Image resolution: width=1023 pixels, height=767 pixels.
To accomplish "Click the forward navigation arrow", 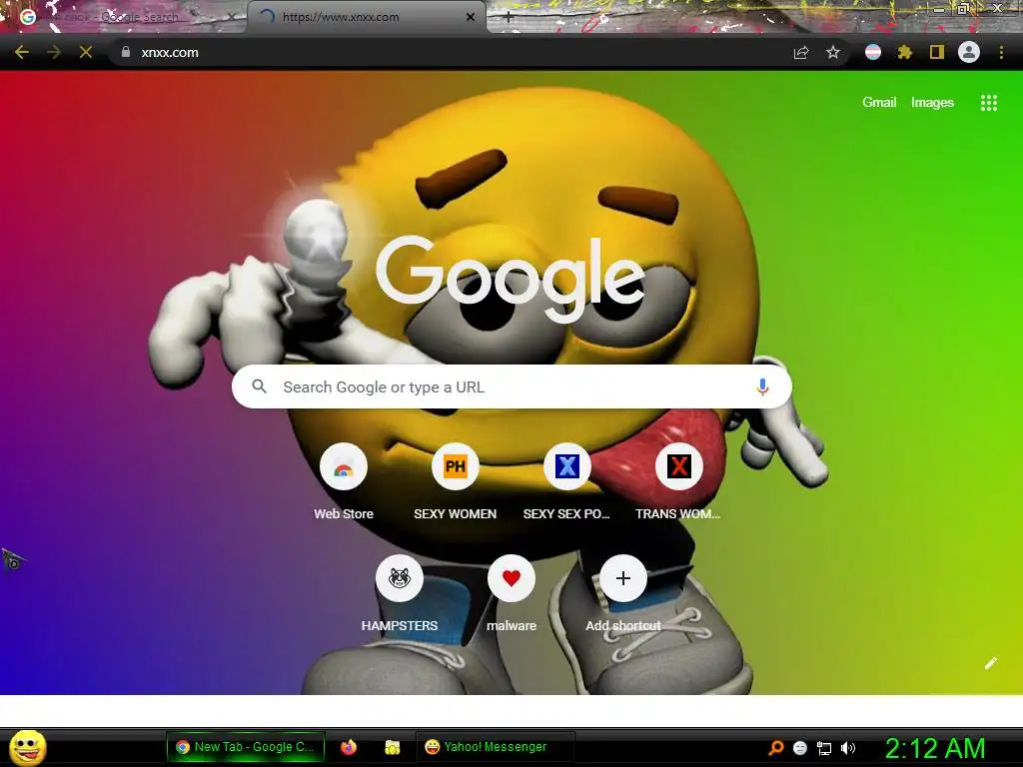I will 54,52.
